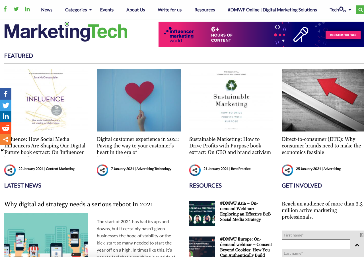
Task: Click the green search magnifier icon
Action: 360,10
